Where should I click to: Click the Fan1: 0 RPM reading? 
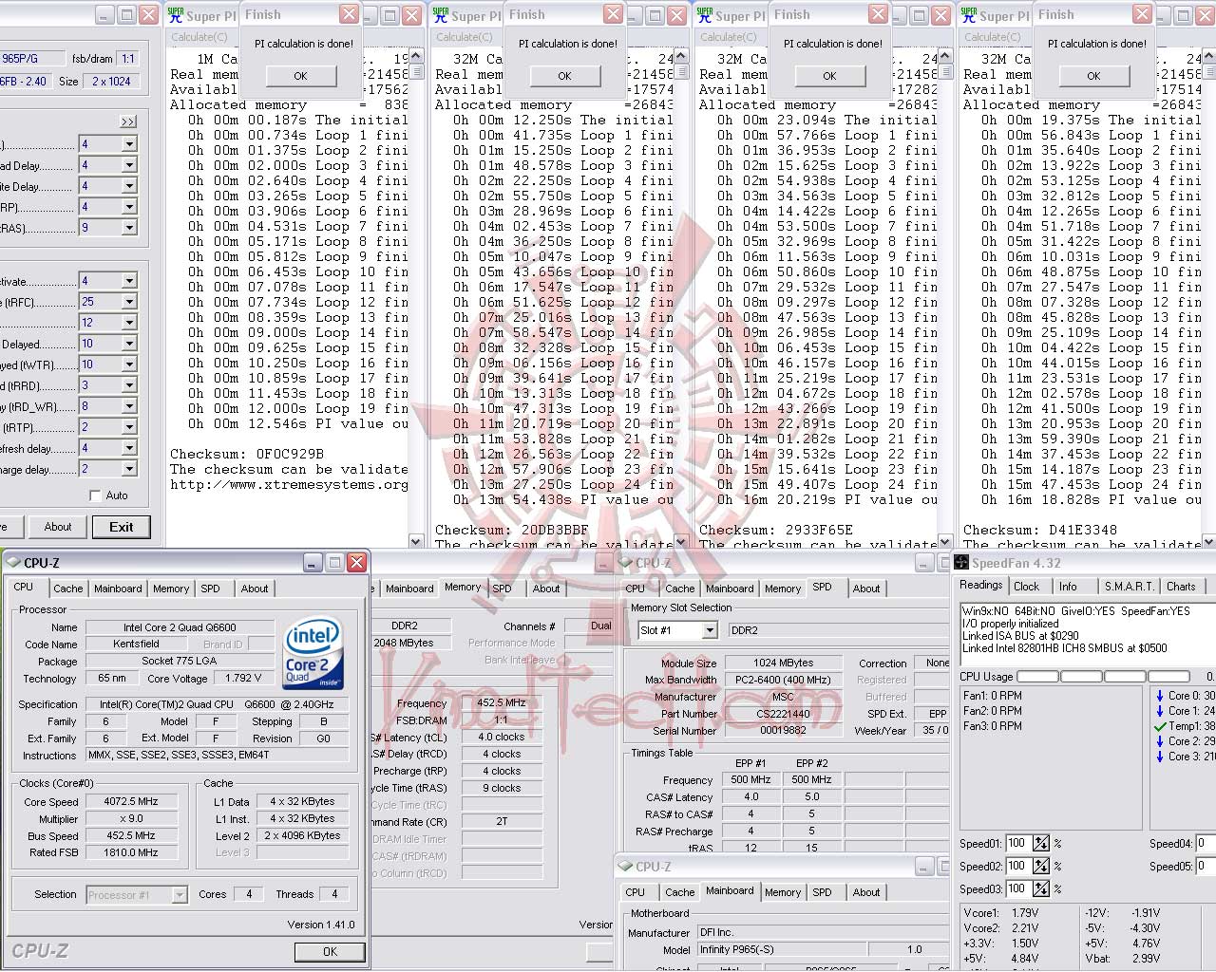pos(993,696)
